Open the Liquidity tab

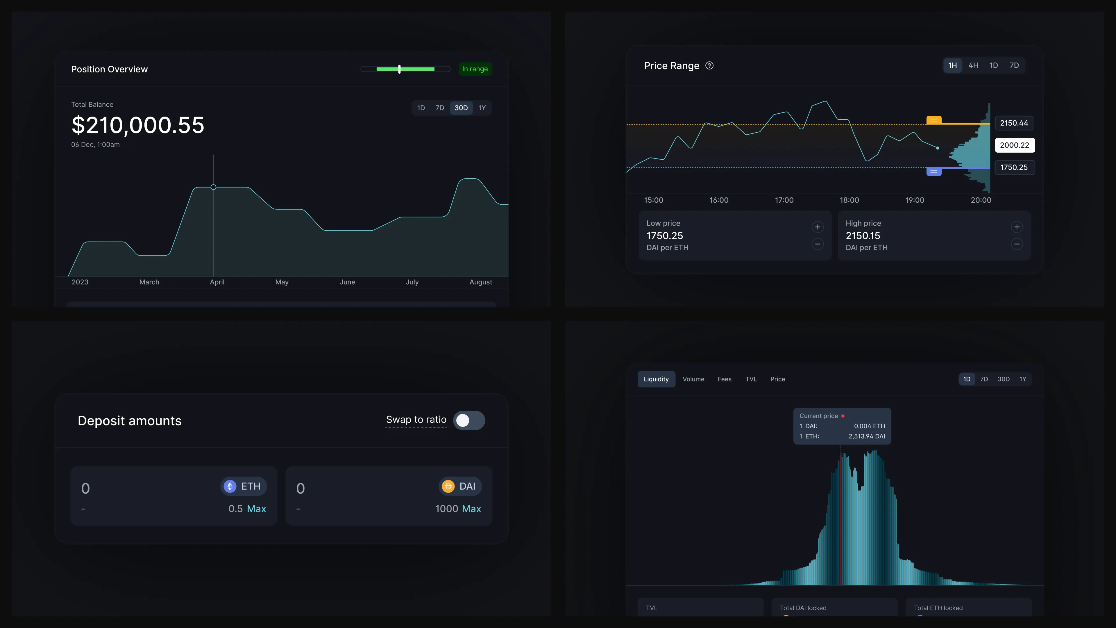tap(656, 379)
